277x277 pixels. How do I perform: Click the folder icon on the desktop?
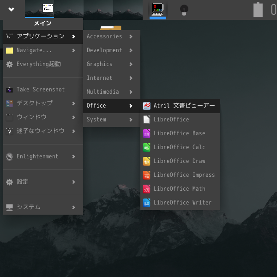pos(111,28)
